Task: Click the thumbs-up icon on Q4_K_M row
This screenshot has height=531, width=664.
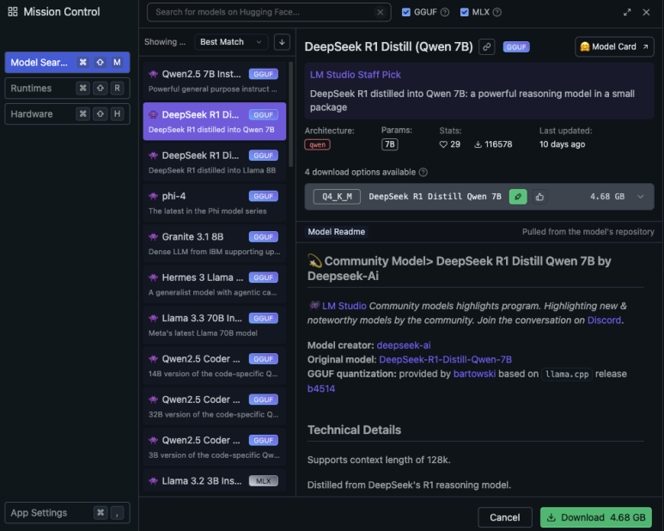Action: 539,197
